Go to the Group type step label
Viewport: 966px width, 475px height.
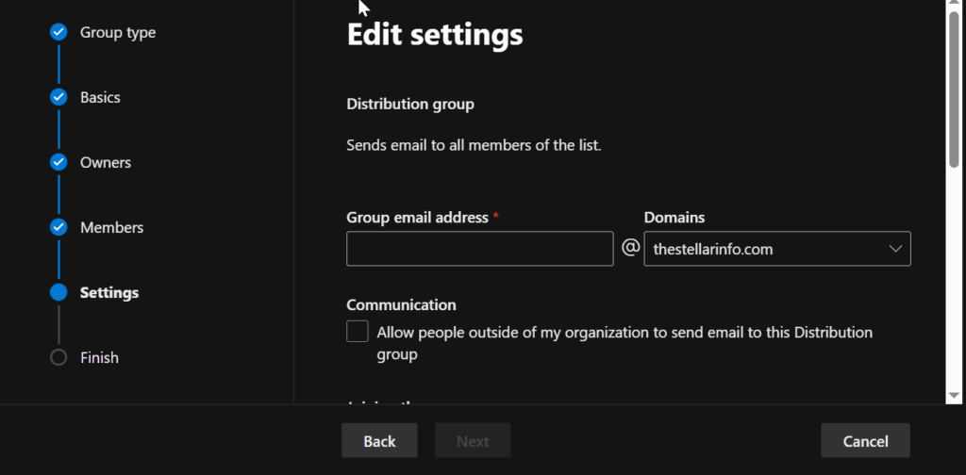pyautogui.click(x=118, y=32)
